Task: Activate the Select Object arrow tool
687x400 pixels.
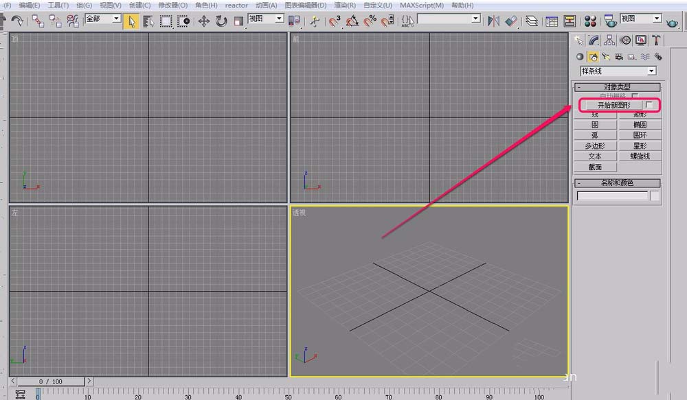Action: pos(131,21)
